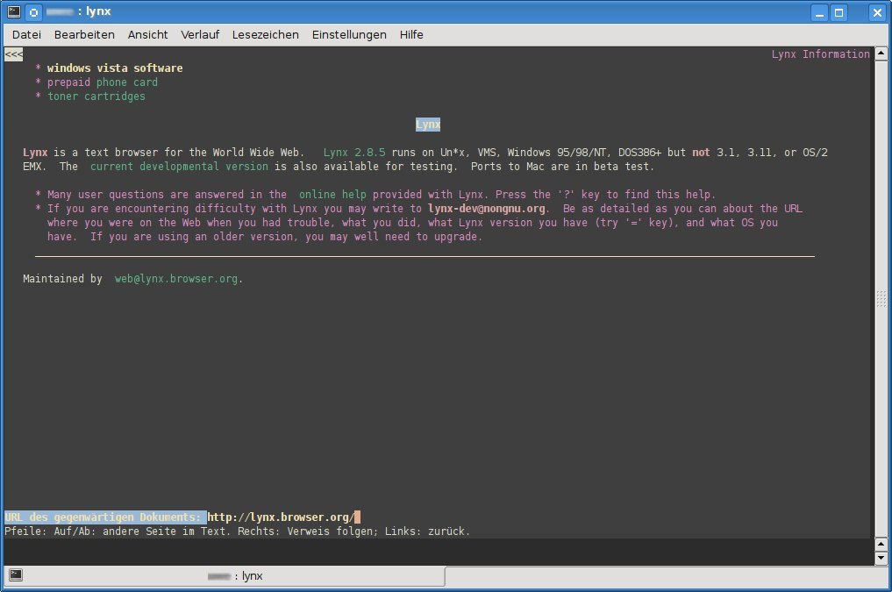
Task: Follow the 'windows vista software' link
Action: [115, 68]
